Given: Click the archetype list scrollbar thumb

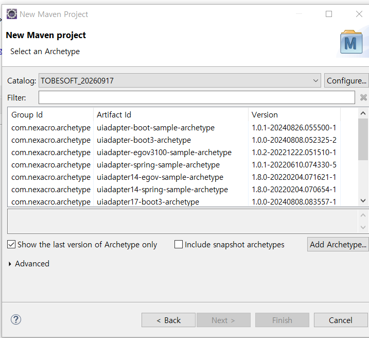Looking at the screenshot, I should point(363,140).
